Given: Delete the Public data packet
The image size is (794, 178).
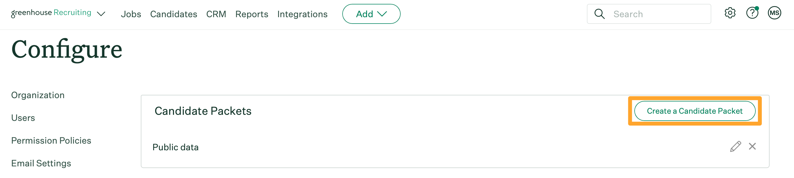Looking at the screenshot, I should 752,147.
